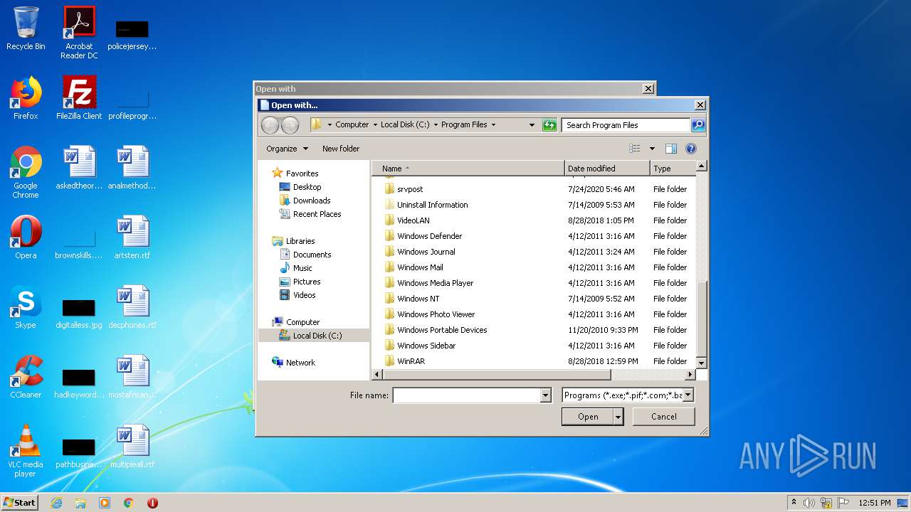Image resolution: width=911 pixels, height=512 pixels.
Task: Open view options dropdown arrow
Action: 652,149
